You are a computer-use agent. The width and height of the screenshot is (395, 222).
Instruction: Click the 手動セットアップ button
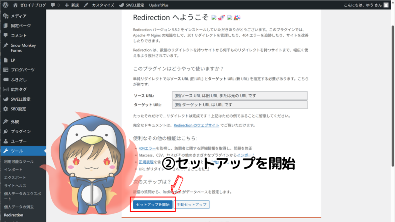[191, 205]
